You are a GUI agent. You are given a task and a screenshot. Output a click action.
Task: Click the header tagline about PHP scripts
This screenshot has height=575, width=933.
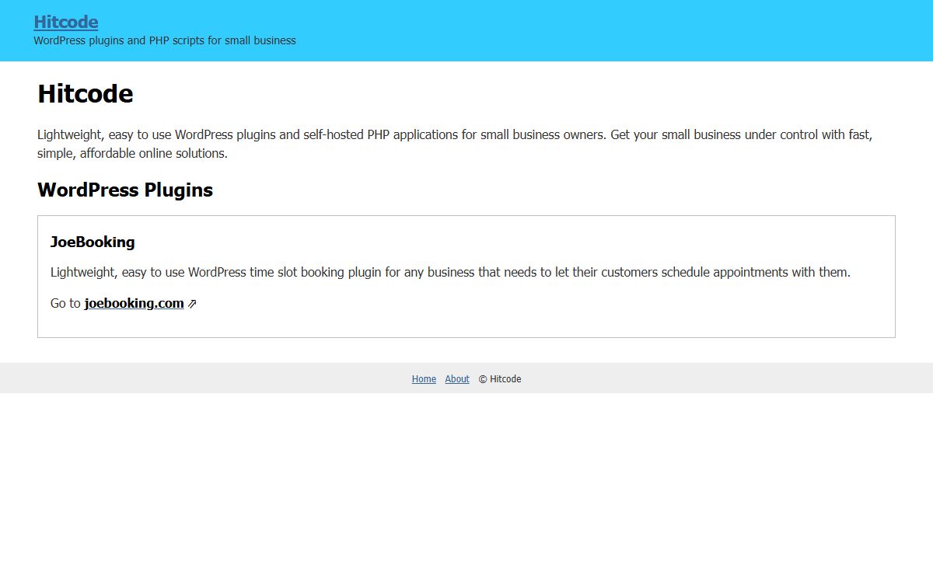pos(165,40)
